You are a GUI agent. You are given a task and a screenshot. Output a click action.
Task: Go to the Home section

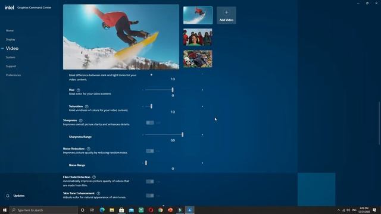click(10, 30)
